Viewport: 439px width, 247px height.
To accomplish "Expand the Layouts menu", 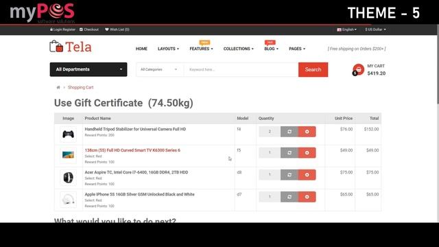I will [168, 49].
